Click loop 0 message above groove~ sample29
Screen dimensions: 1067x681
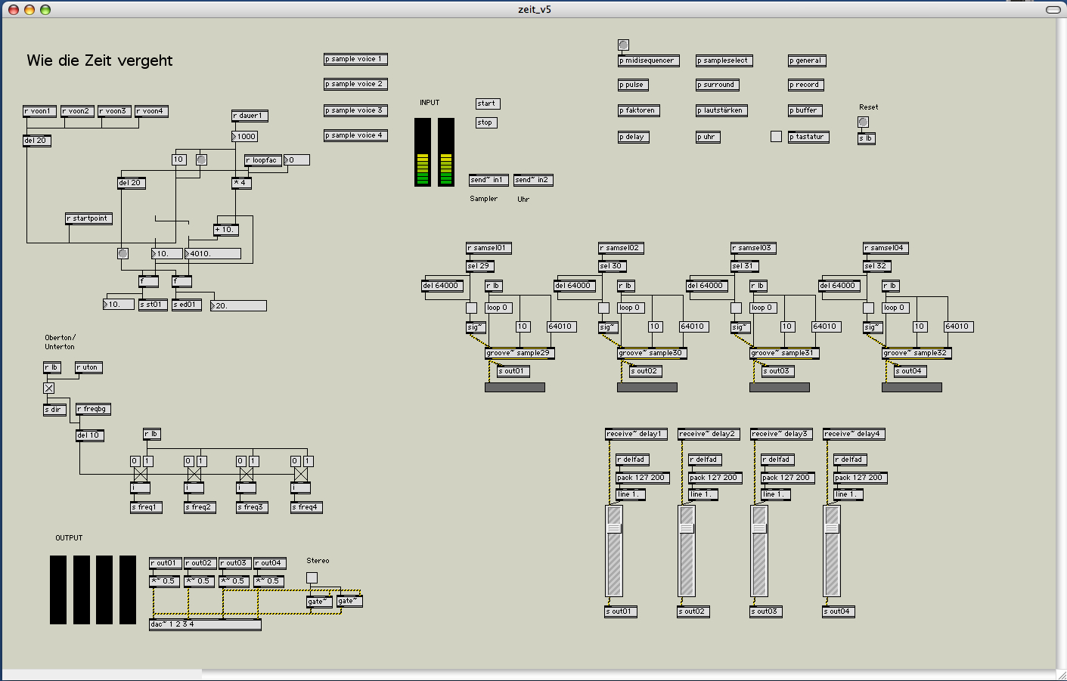click(499, 308)
